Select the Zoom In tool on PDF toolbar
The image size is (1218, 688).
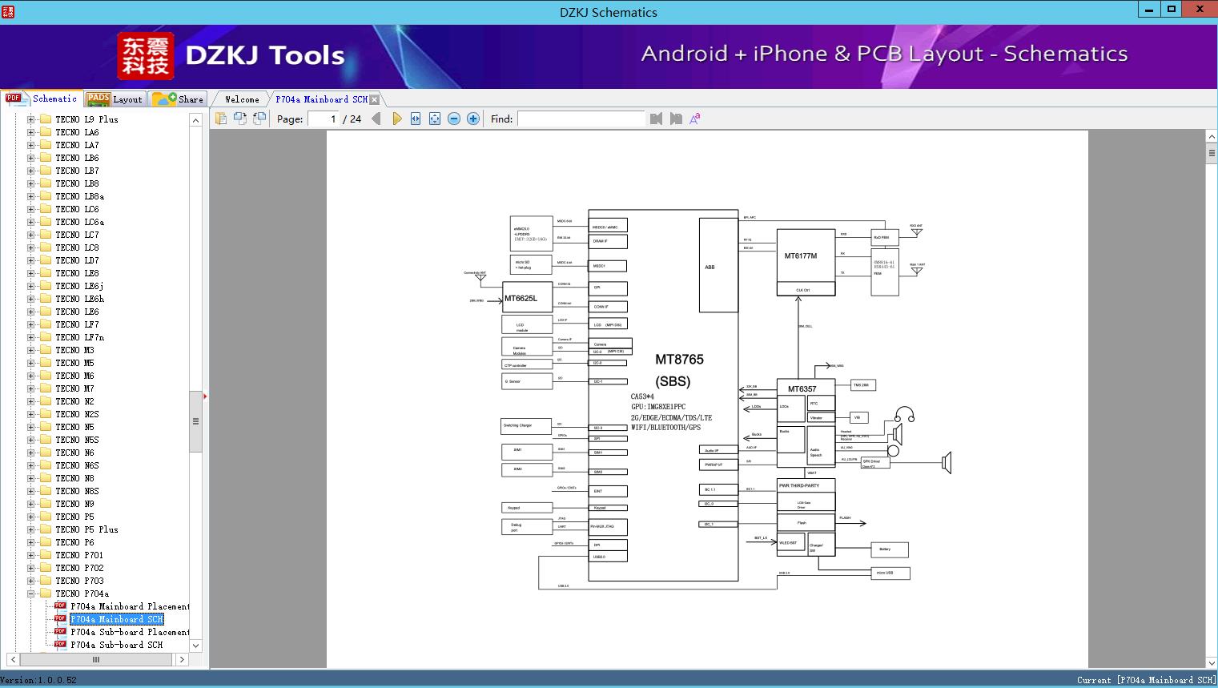pyautogui.click(x=472, y=118)
